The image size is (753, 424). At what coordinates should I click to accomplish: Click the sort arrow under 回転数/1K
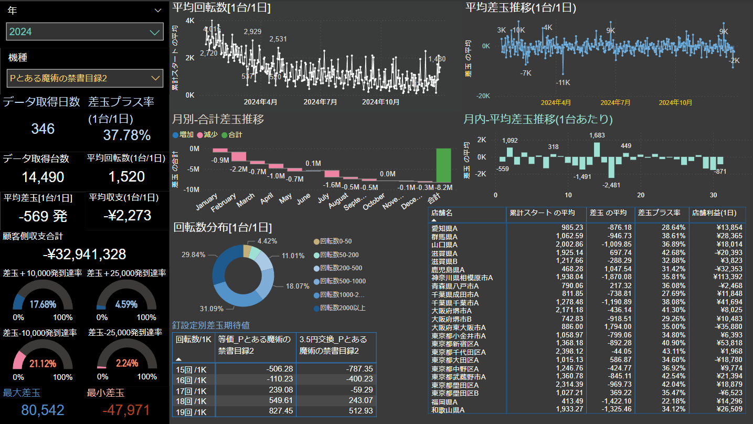pos(179,359)
